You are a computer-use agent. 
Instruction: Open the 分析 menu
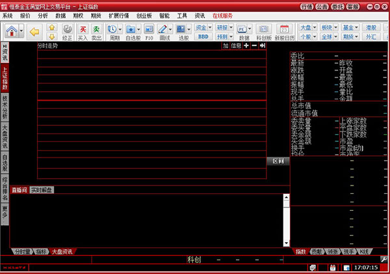(x=43, y=14)
